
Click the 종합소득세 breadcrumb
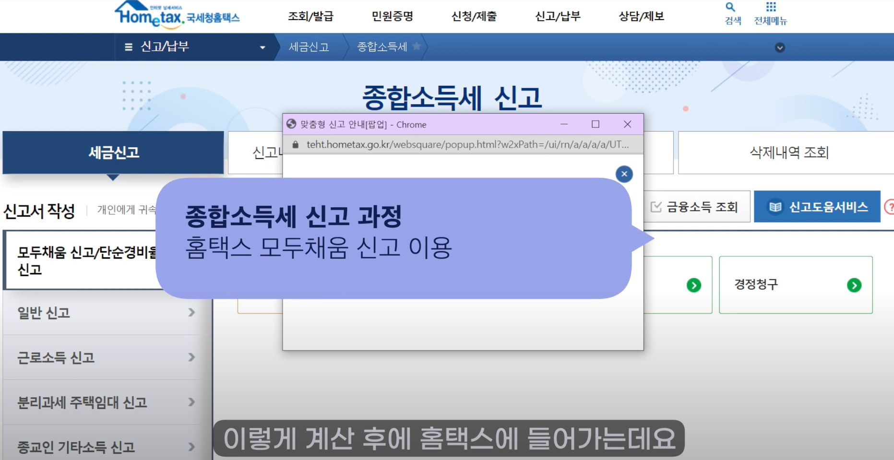coord(382,47)
